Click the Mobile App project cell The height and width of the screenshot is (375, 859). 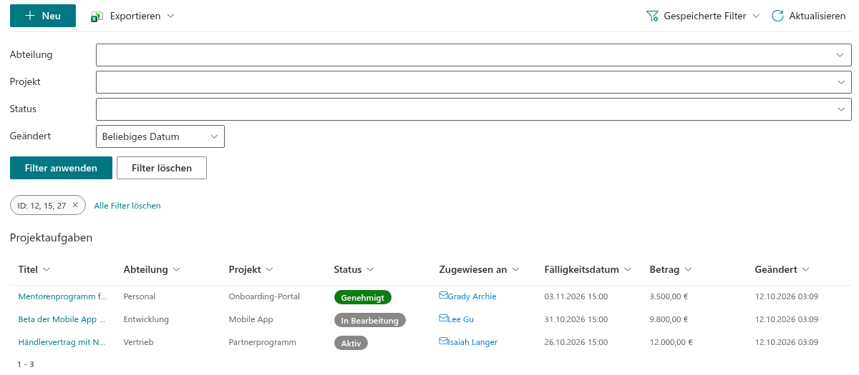(x=251, y=319)
